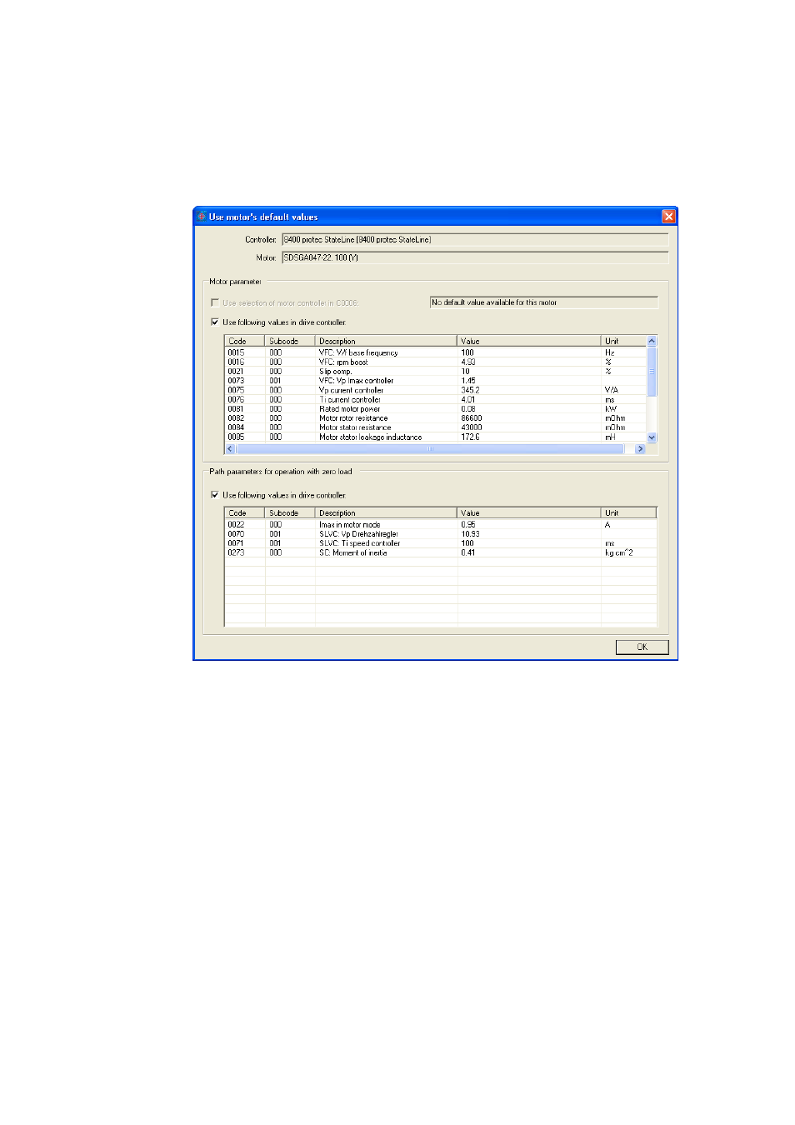Select row 'VFC: rpm boost'

436,362
